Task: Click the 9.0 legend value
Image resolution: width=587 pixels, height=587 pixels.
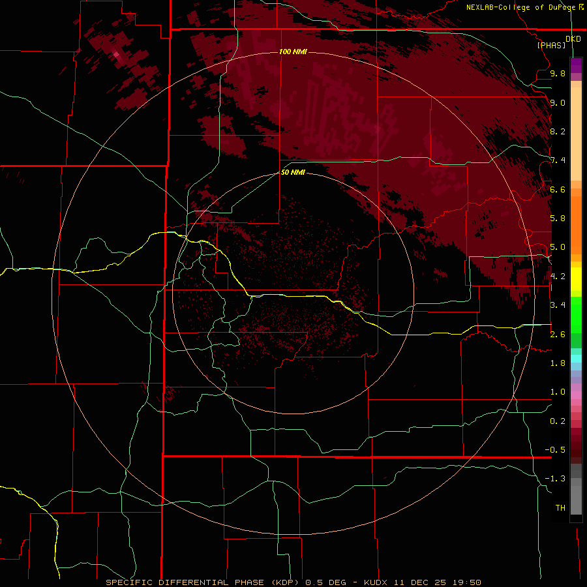Action: click(x=558, y=103)
